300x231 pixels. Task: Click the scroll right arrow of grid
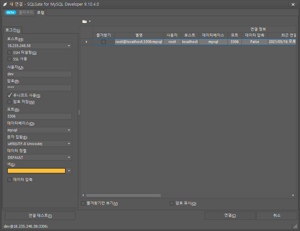(x=293, y=195)
